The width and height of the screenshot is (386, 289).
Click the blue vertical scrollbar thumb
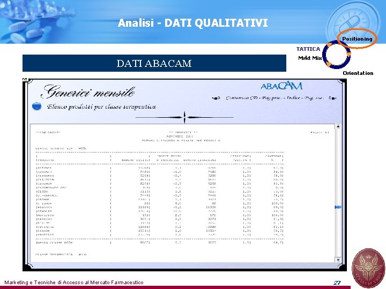(338, 207)
